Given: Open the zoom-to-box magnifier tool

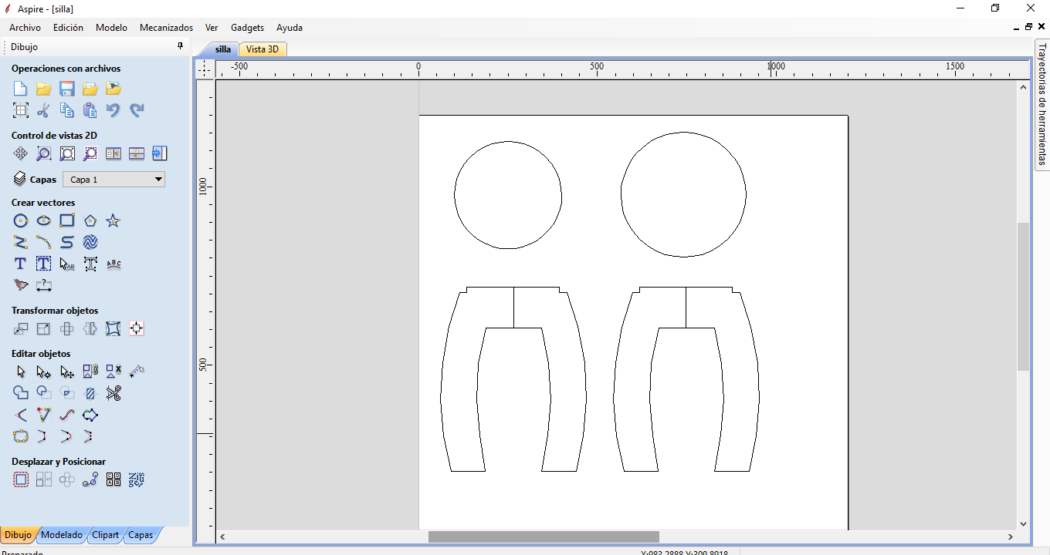Looking at the screenshot, I should tap(44, 153).
